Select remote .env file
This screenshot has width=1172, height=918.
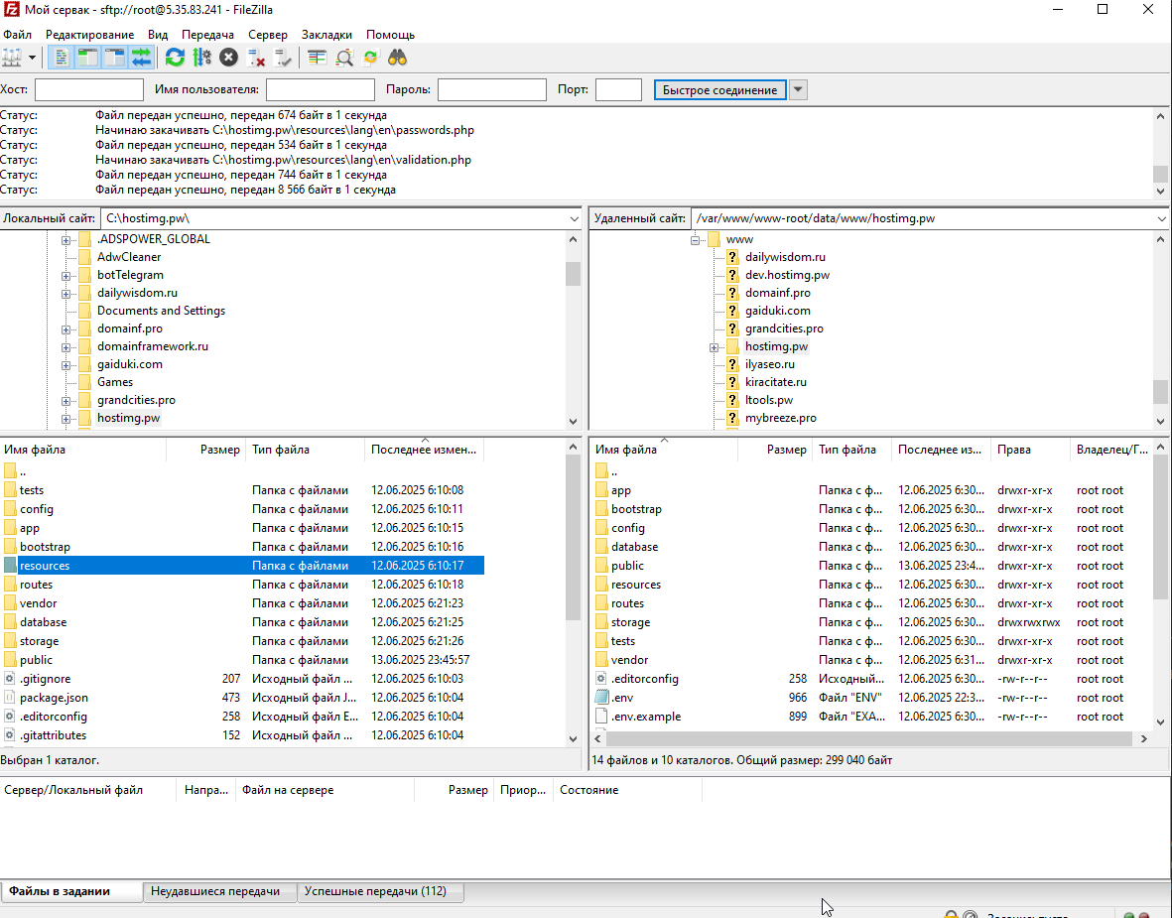(872, 698)
